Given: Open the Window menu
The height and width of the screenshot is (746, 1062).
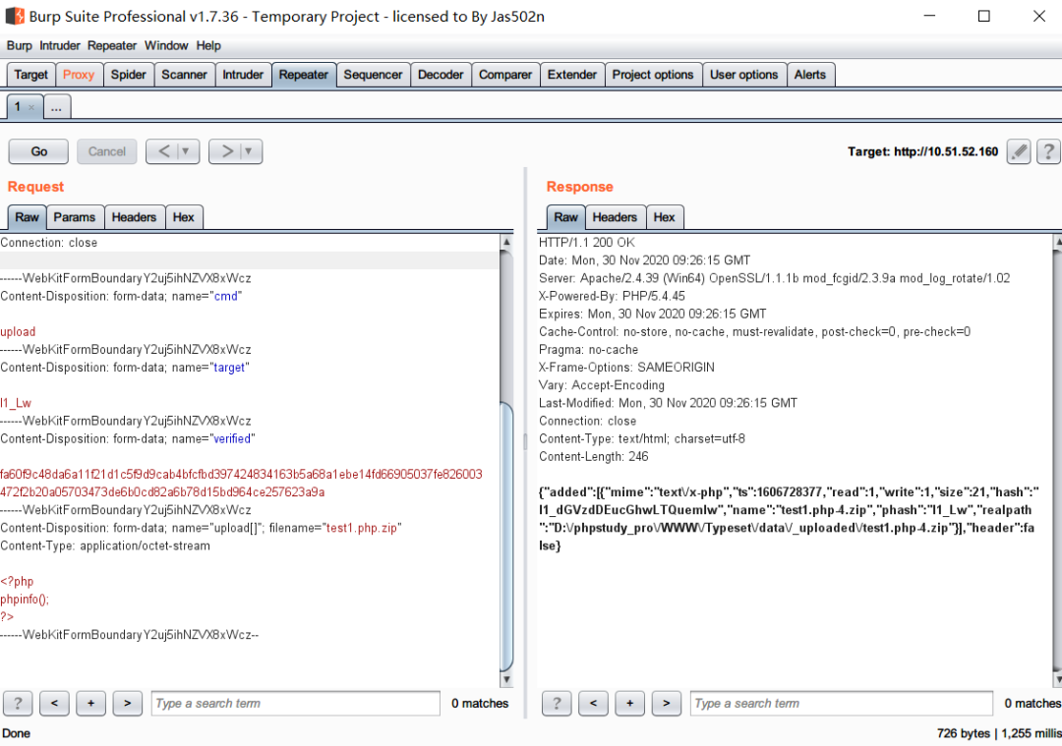Looking at the screenshot, I should click(166, 45).
